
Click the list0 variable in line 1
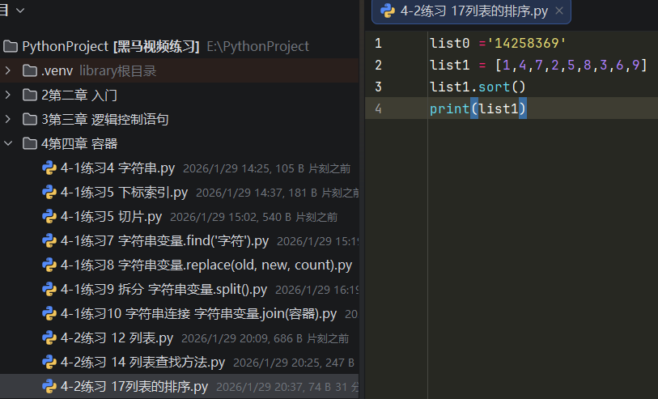[449, 43]
